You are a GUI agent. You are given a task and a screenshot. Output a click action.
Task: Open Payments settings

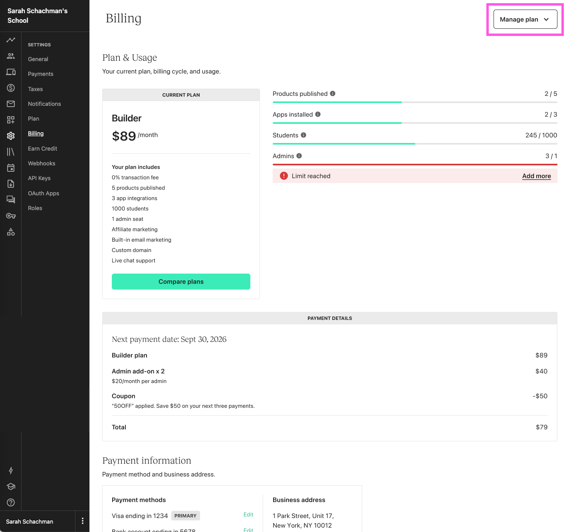[40, 74]
